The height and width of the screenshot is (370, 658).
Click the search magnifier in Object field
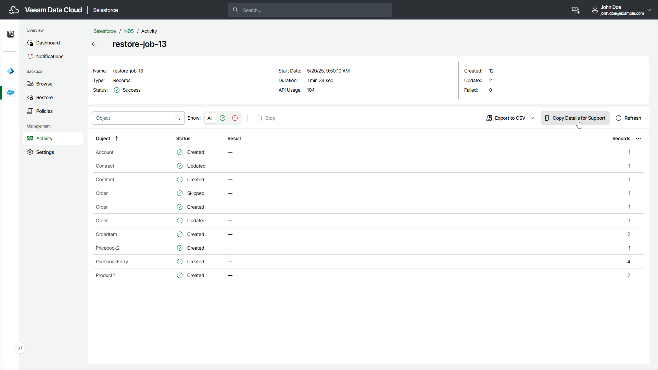(178, 118)
